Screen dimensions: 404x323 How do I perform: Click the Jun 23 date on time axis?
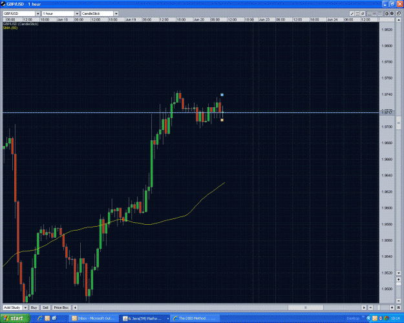point(264,19)
